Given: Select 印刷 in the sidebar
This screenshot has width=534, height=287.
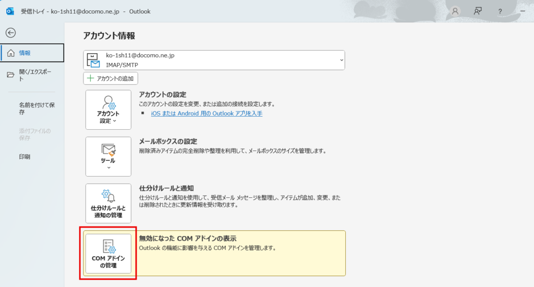Looking at the screenshot, I should pos(25,156).
